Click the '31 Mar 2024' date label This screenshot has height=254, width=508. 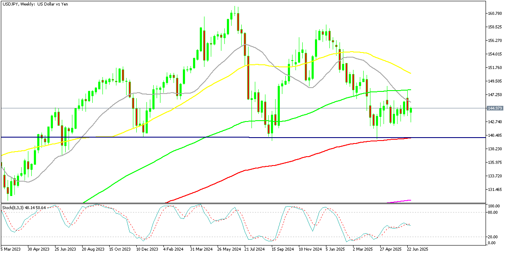[x=202, y=250]
